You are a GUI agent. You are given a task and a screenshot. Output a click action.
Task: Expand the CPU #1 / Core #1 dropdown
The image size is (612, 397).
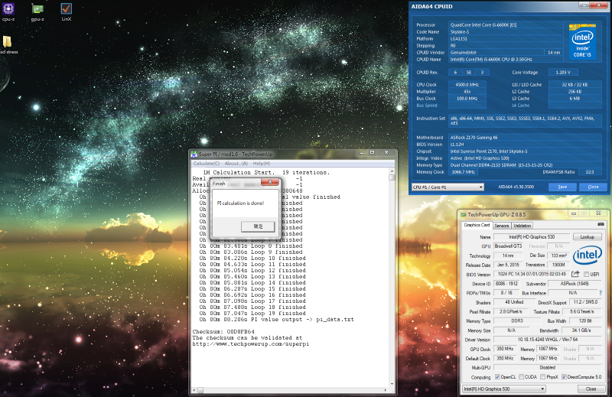[x=448, y=187]
